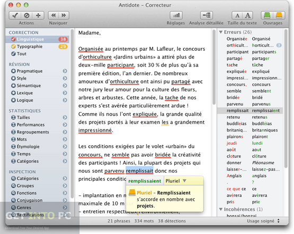The width and height of the screenshot is (294, 234).
Task: Select Typographie correction filter
Action: [37, 46]
